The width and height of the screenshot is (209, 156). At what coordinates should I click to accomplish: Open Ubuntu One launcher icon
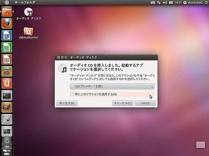point(7,83)
